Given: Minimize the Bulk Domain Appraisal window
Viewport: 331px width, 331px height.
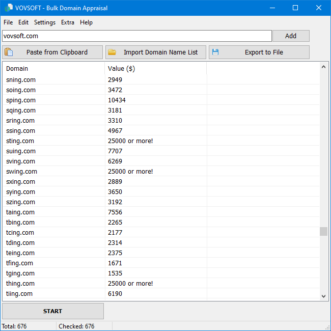Looking at the screenshot, I should click(272, 8).
